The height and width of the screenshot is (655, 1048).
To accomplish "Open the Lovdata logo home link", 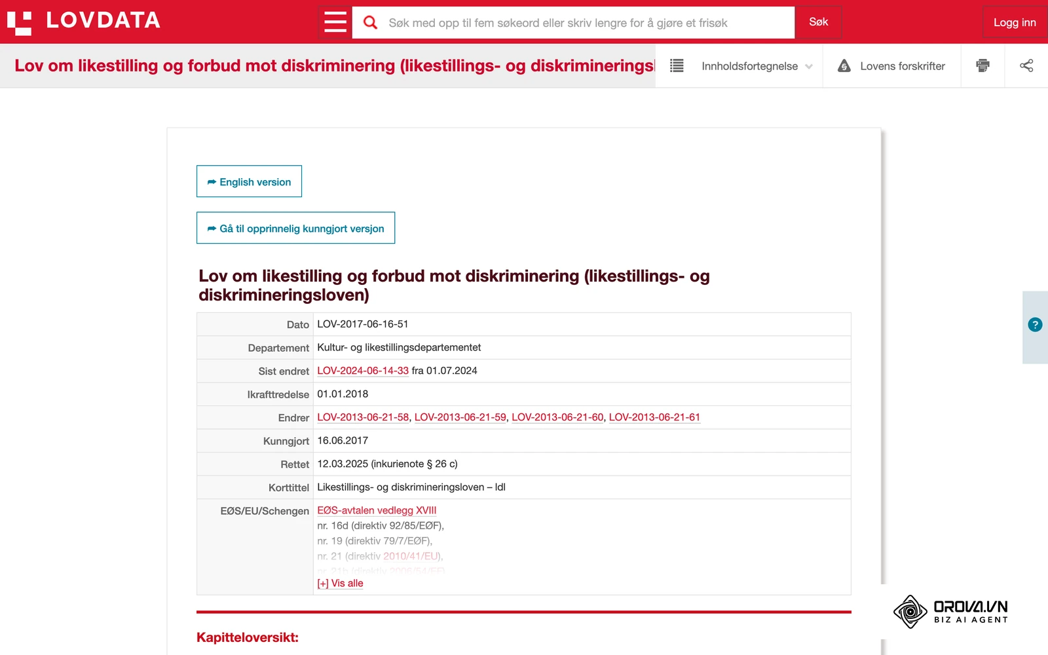I will [84, 21].
